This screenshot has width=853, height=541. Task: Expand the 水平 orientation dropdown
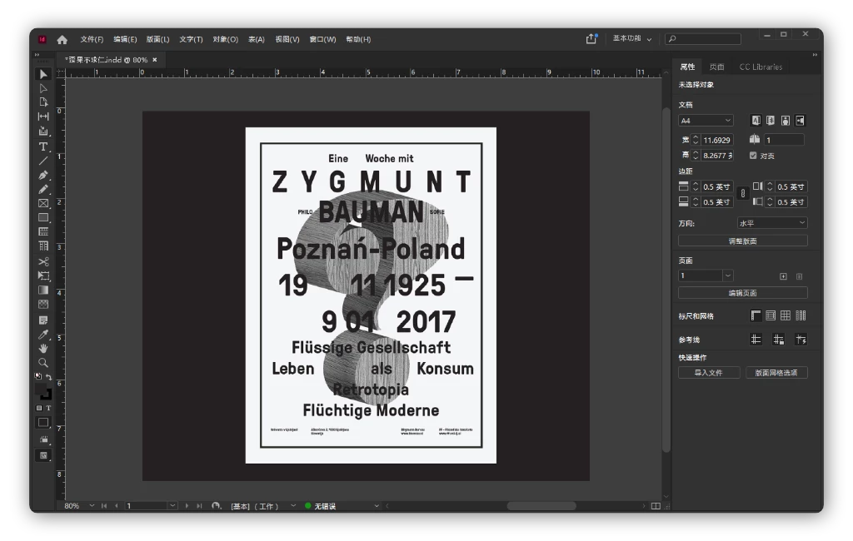771,223
